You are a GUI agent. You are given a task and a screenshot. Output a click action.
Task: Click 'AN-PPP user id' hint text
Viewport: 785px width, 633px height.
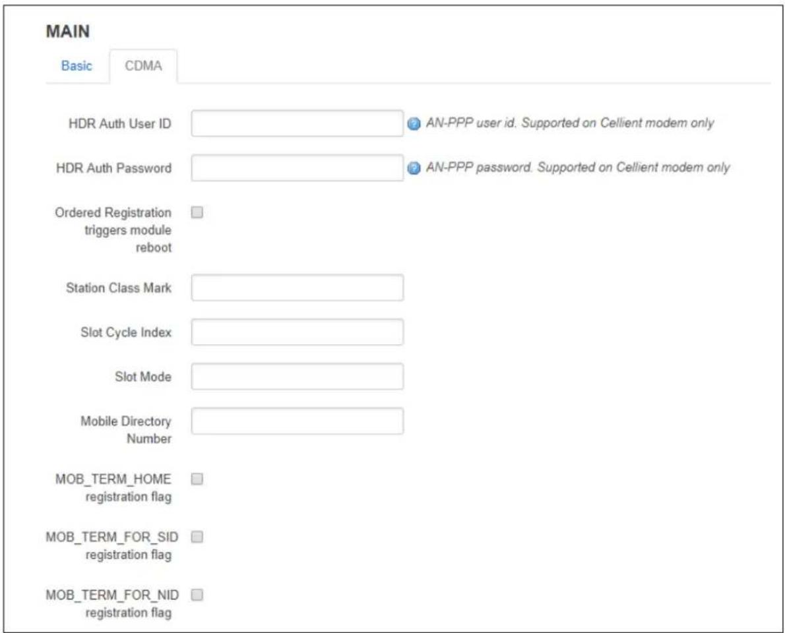pos(570,123)
